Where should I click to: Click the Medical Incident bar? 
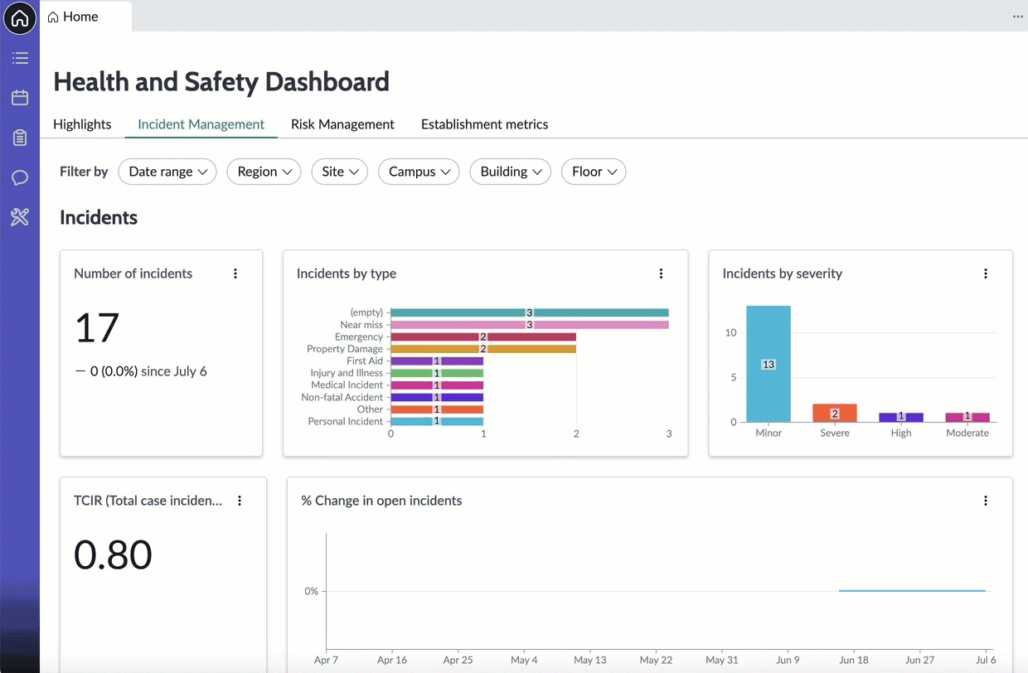437,385
